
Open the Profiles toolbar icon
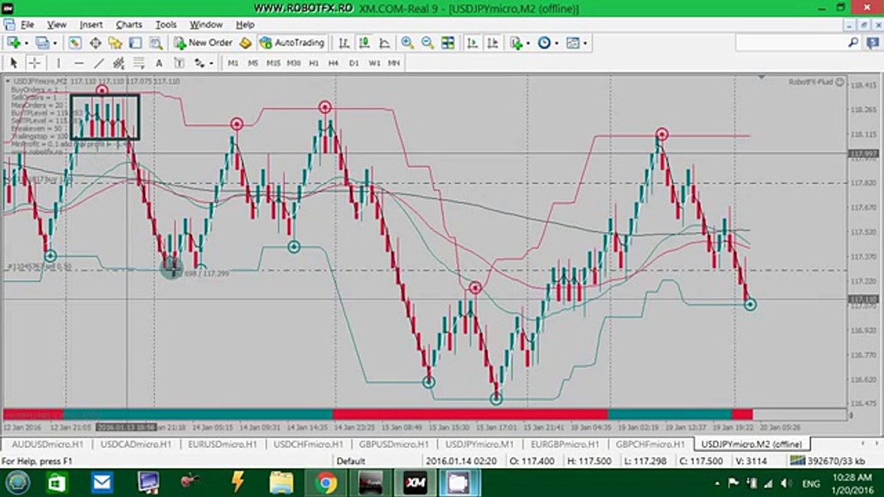point(42,43)
